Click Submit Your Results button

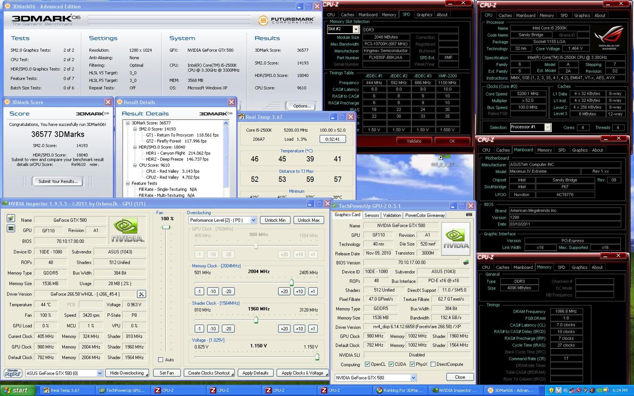coord(58,181)
